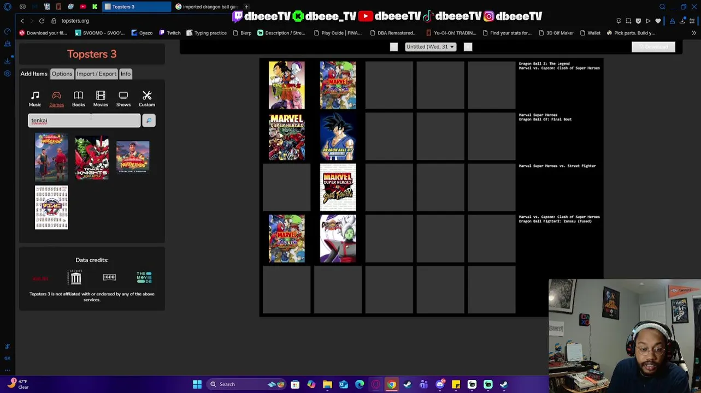The width and height of the screenshot is (701, 393).
Task: Open the weather widget showing 47°F
Action: pos(17,384)
